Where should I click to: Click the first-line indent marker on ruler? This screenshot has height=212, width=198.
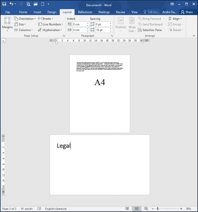(x=57, y=40)
